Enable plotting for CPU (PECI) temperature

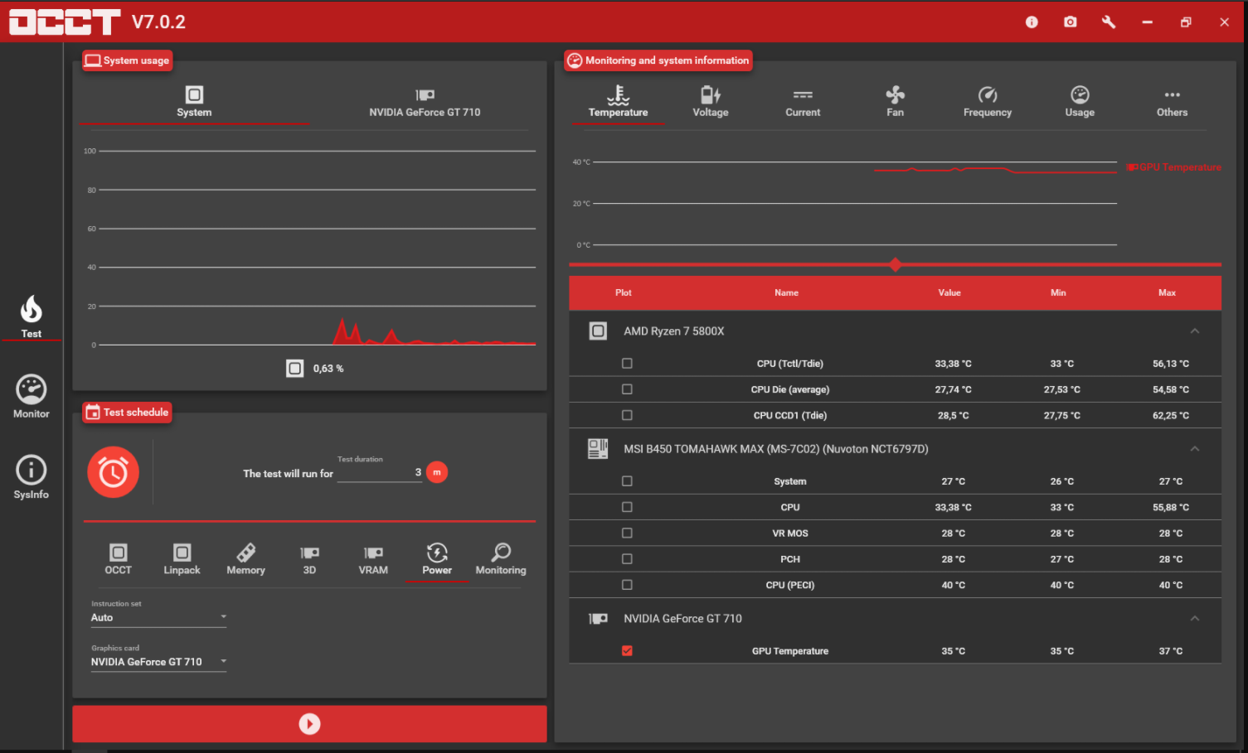[627, 585]
